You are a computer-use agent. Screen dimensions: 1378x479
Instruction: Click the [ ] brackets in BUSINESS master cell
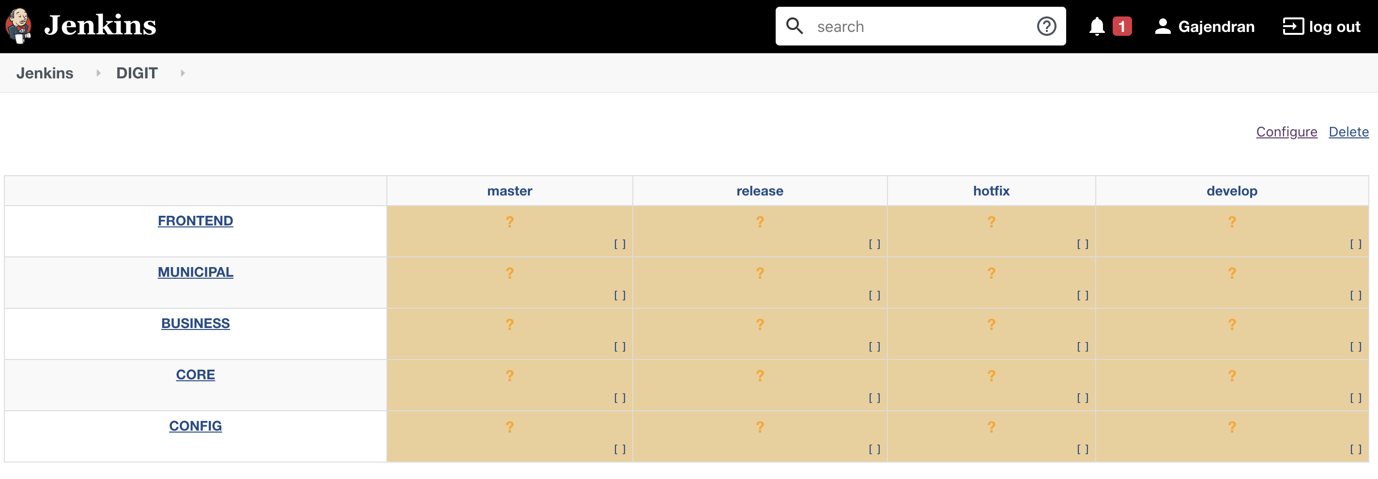620,347
